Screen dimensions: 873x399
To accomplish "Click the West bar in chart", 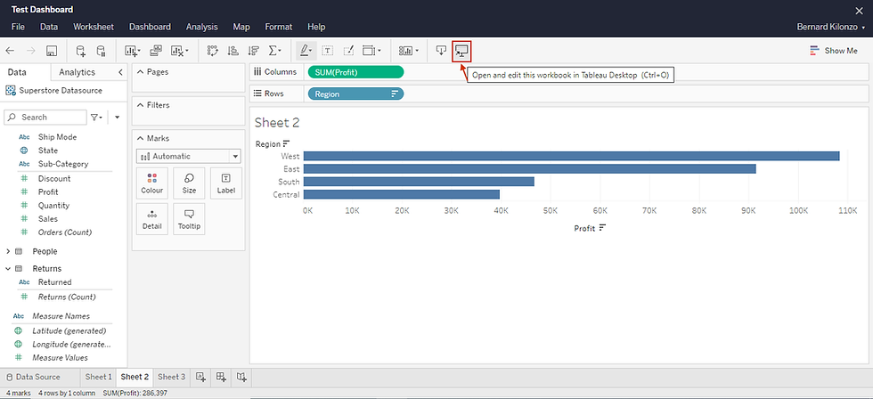I will point(571,157).
